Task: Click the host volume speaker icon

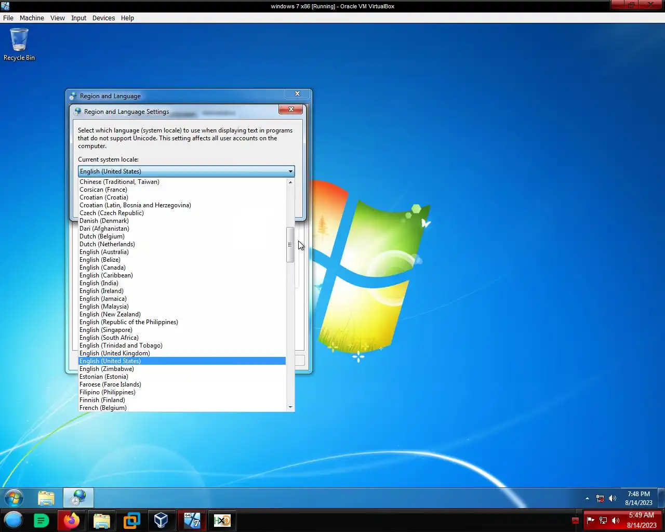Action: tap(616, 520)
